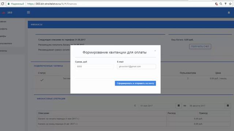Click the Пользователи column header
The width and height of the screenshot is (234, 131).
pos(188,73)
